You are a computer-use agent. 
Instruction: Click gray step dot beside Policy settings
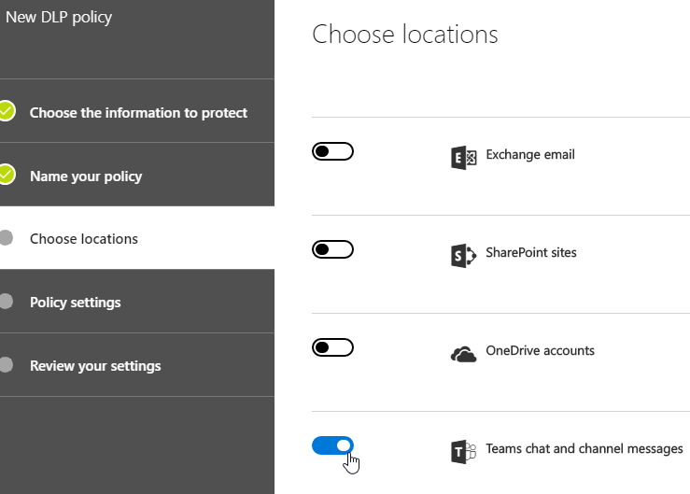coord(7,302)
